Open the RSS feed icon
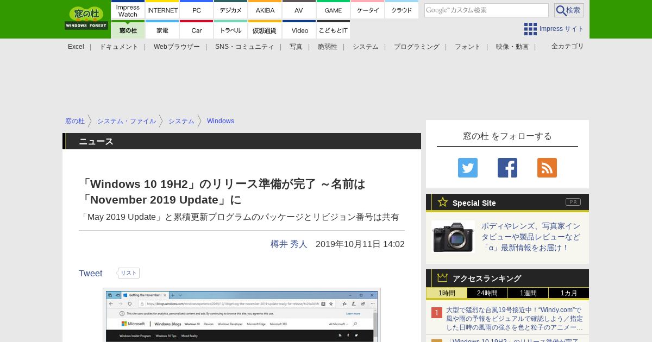The height and width of the screenshot is (342, 652). coord(547,168)
